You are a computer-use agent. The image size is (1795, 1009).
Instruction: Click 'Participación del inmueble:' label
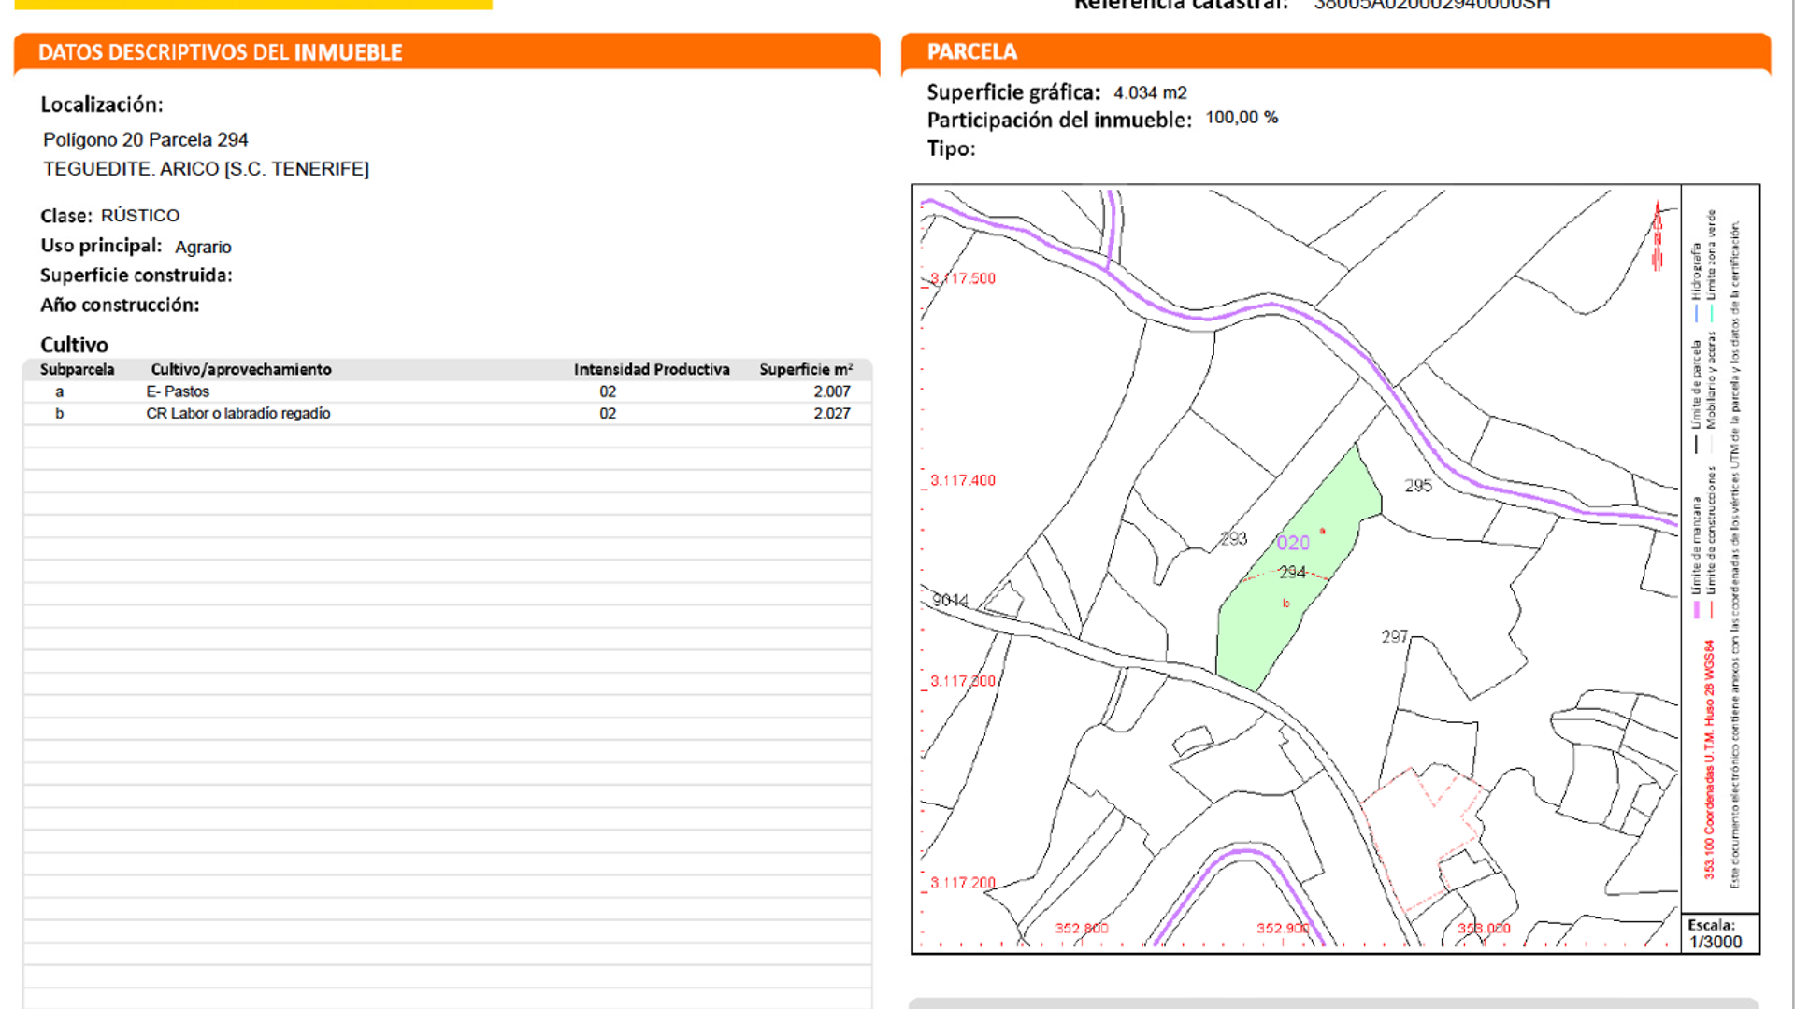click(1059, 121)
